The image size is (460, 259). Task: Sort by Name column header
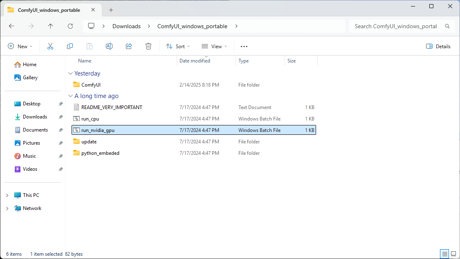85,60
